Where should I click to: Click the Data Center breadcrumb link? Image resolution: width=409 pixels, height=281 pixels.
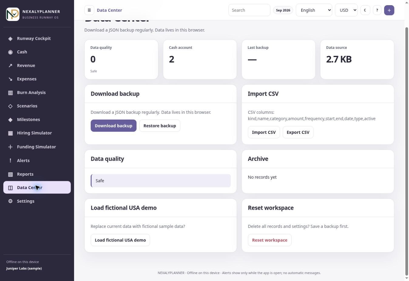109,10
